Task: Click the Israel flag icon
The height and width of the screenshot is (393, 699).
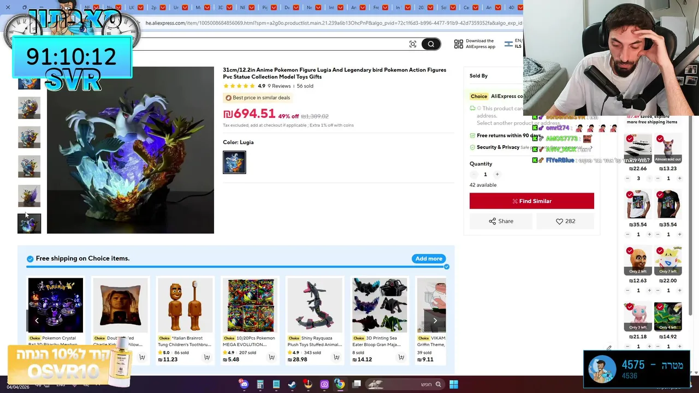Action: tap(508, 44)
